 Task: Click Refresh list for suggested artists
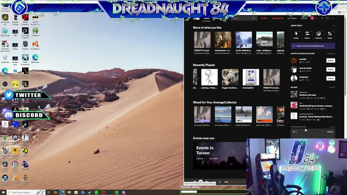[331, 54]
